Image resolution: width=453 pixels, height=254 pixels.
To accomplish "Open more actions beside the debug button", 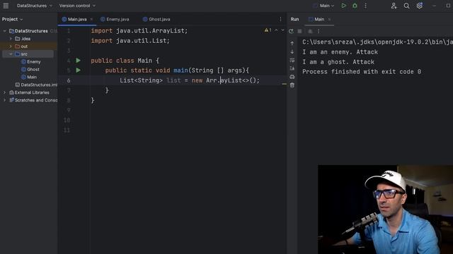I will [x=365, y=6].
